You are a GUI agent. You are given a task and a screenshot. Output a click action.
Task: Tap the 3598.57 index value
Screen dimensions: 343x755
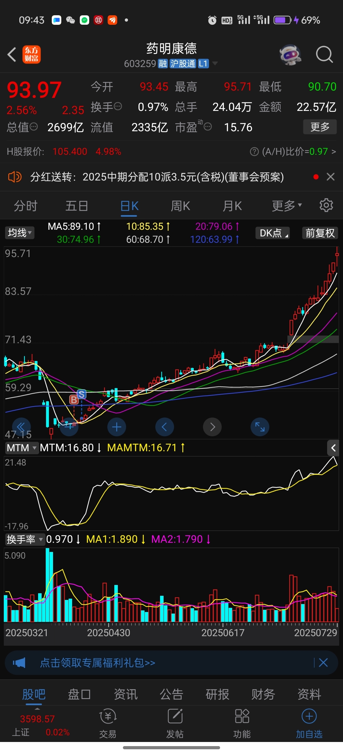(x=37, y=719)
